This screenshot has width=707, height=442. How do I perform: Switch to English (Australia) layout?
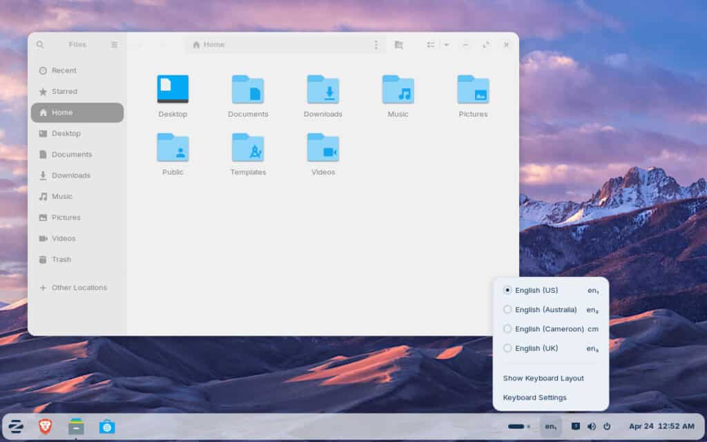pos(550,310)
